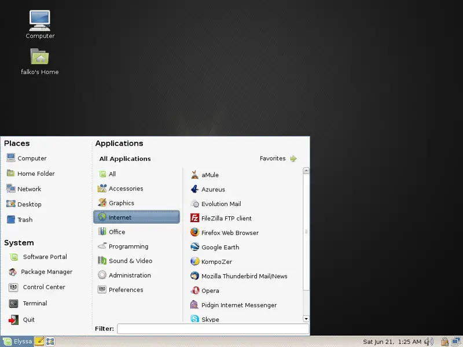Open Network in the Places list
This screenshot has width=463, height=347.
point(24,189)
